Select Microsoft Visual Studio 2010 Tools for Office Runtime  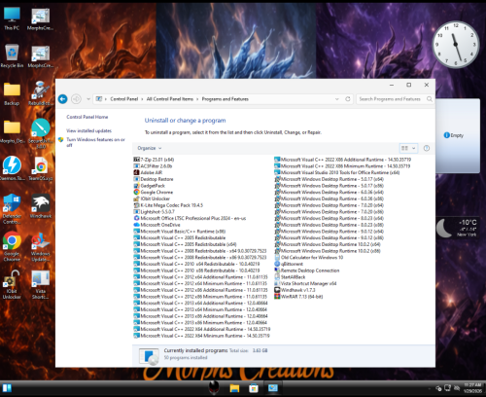click(337, 172)
